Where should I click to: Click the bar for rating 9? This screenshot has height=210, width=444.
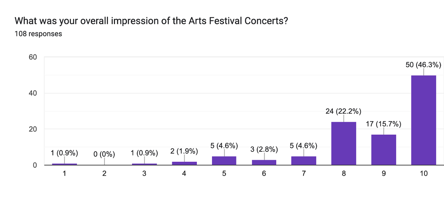(x=383, y=149)
